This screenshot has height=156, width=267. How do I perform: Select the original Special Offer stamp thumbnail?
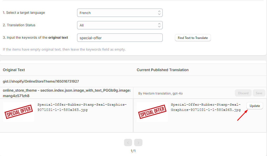pos(19,112)
